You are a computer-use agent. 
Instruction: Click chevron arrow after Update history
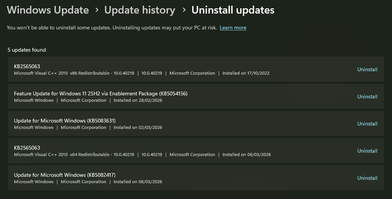pyautogui.click(x=184, y=10)
